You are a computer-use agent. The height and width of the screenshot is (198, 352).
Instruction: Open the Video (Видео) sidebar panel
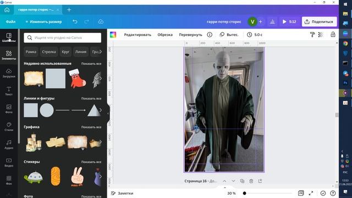coord(9,162)
